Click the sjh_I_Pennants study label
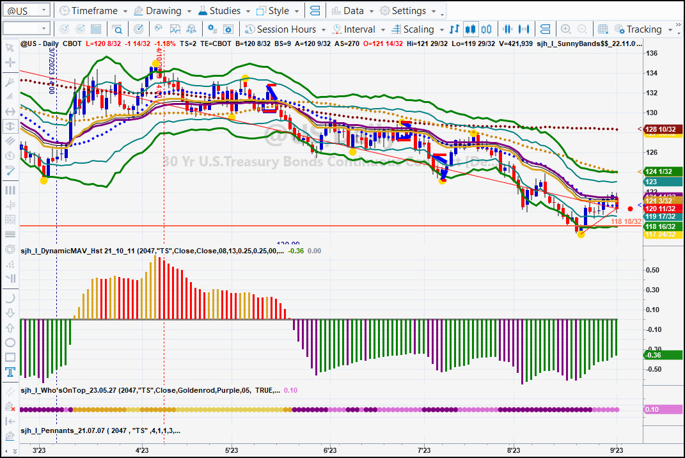The height and width of the screenshot is (458, 685). (x=100, y=430)
